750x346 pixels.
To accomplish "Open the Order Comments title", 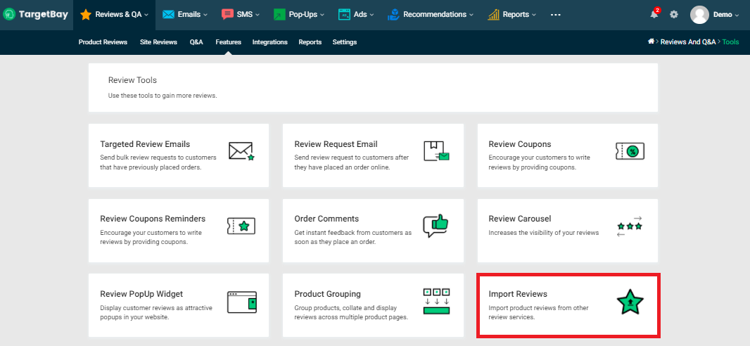I will [x=326, y=219].
